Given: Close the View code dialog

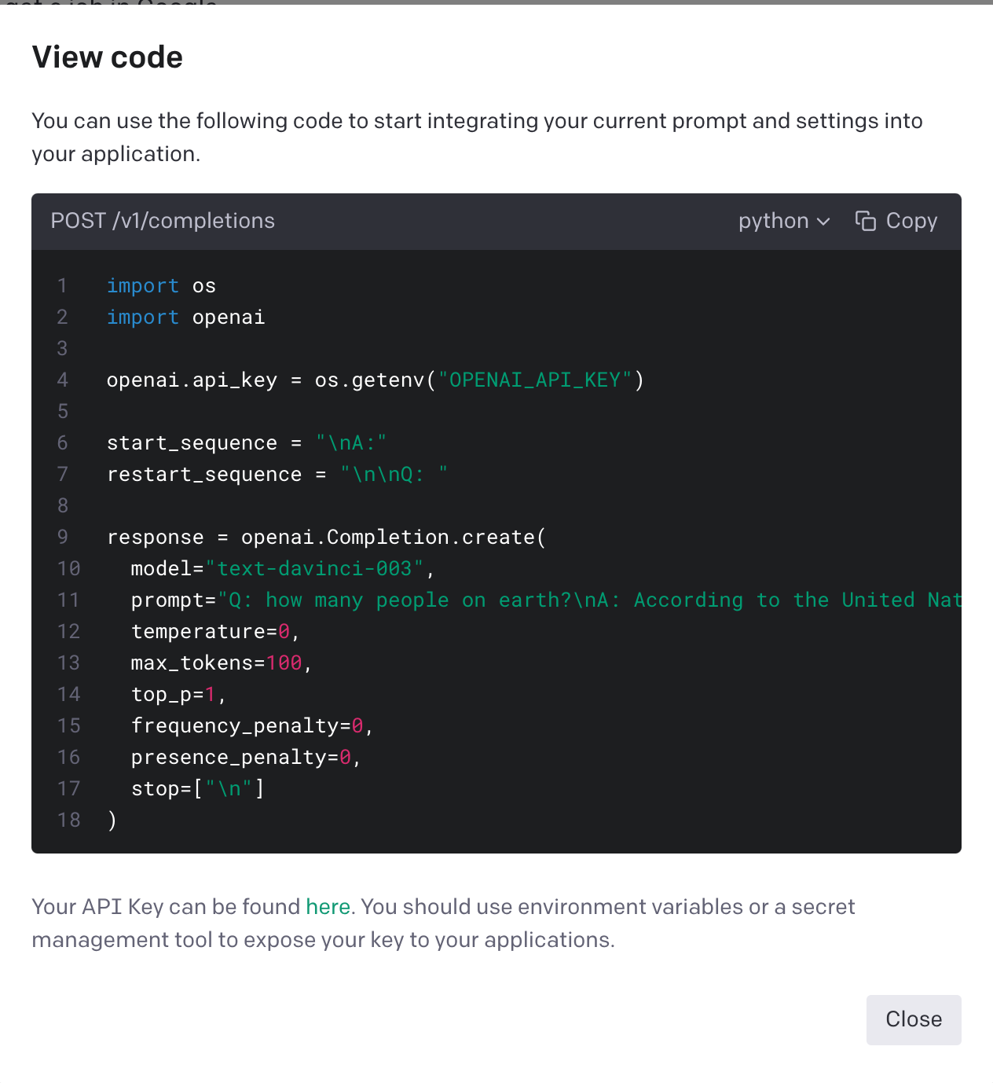Looking at the screenshot, I should [913, 1019].
